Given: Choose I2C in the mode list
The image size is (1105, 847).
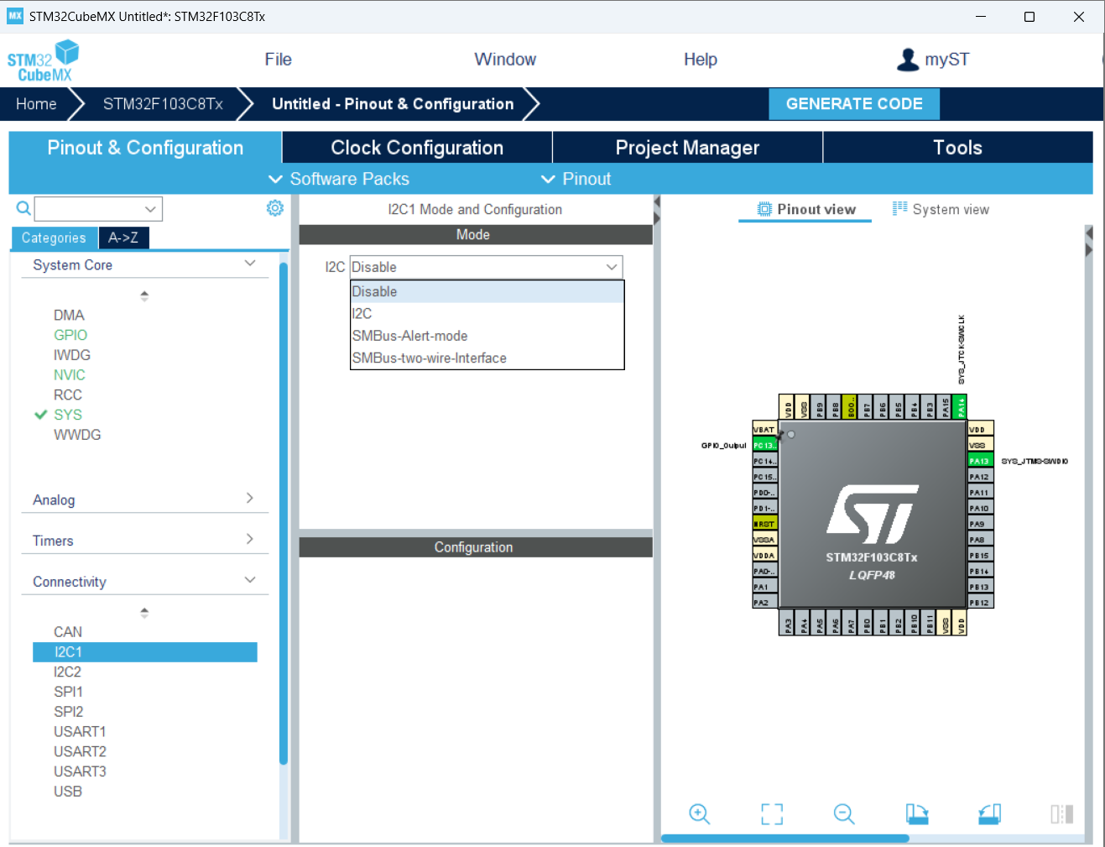Looking at the screenshot, I should click(487, 313).
